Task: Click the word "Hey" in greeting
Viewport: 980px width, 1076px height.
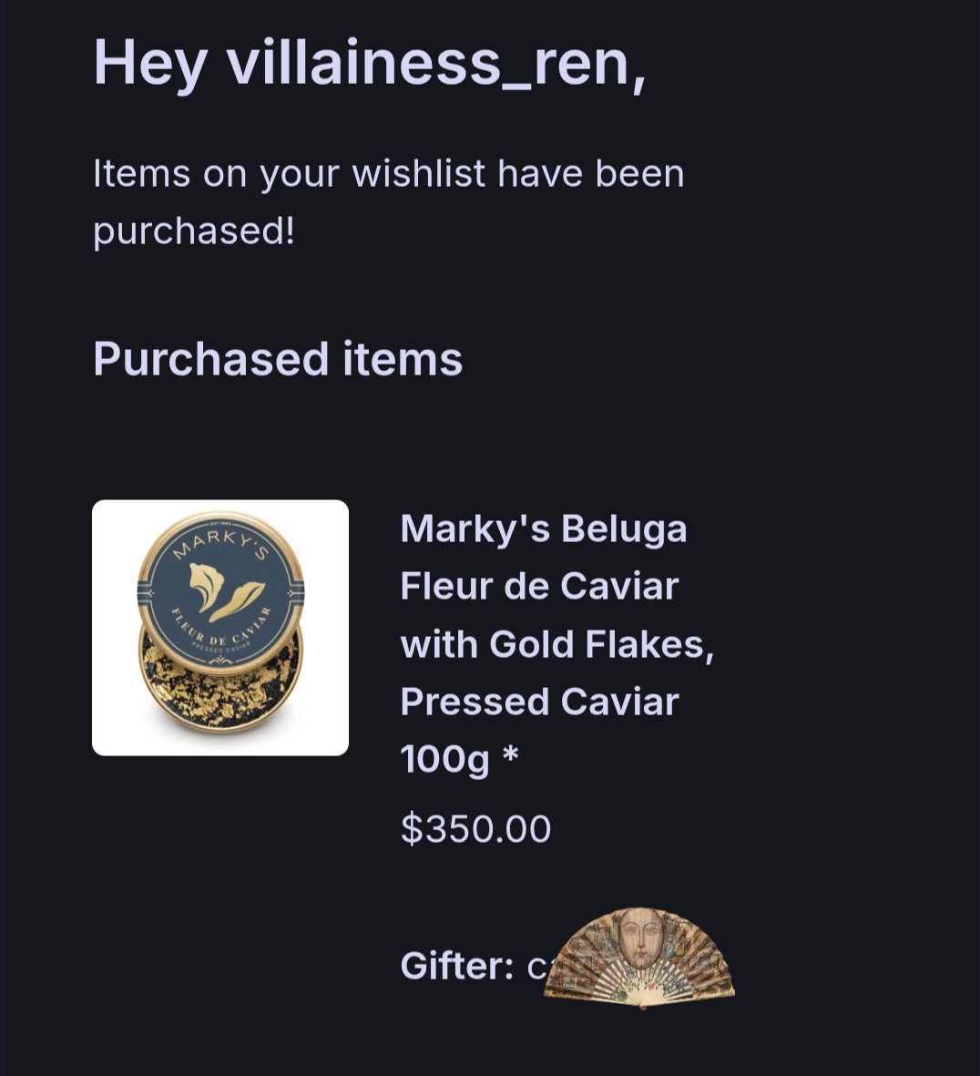Action: [x=150, y=63]
